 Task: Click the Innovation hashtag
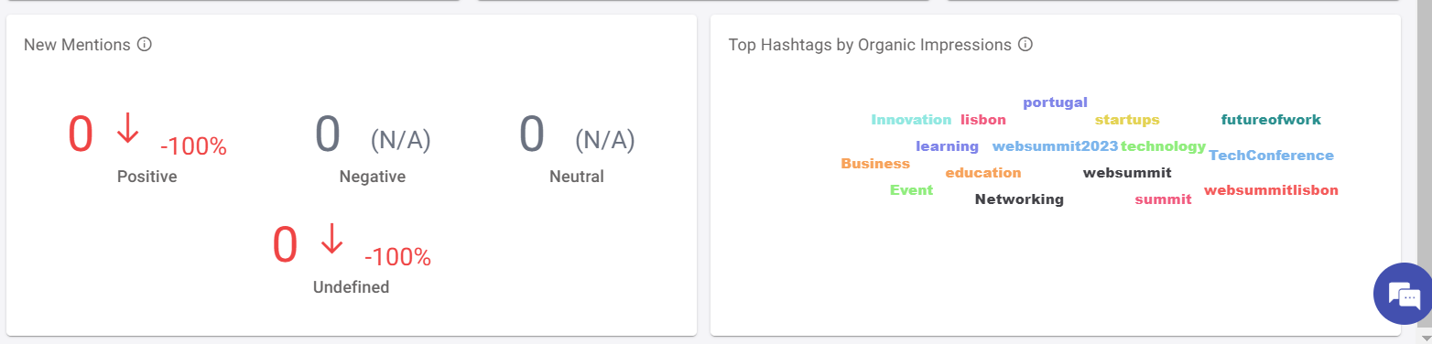[x=911, y=120]
